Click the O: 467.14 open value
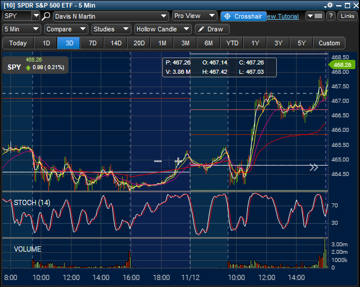This screenshot has height=287, width=360. coord(215,62)
